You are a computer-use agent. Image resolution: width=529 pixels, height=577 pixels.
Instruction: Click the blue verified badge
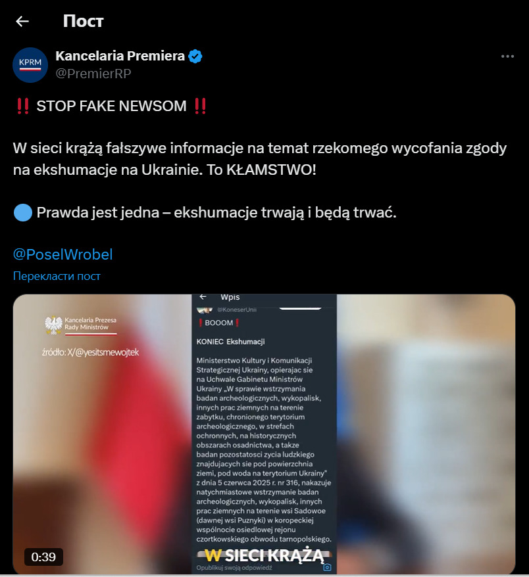coord(195,57)
